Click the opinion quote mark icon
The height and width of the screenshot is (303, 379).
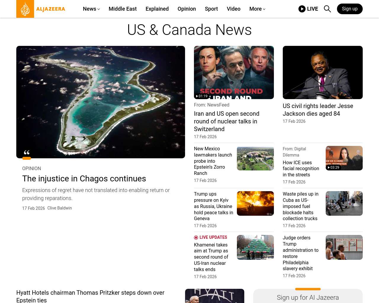27,153
